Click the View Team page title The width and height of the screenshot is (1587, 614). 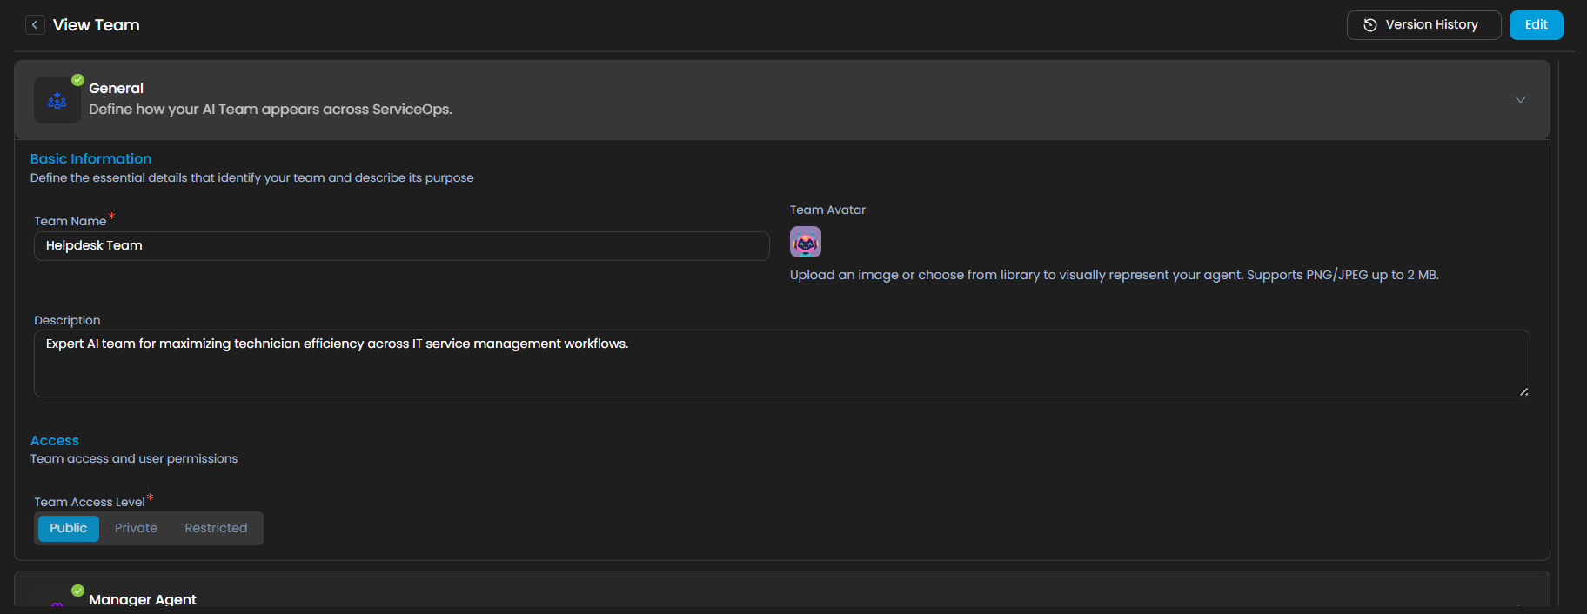(96, 25)
